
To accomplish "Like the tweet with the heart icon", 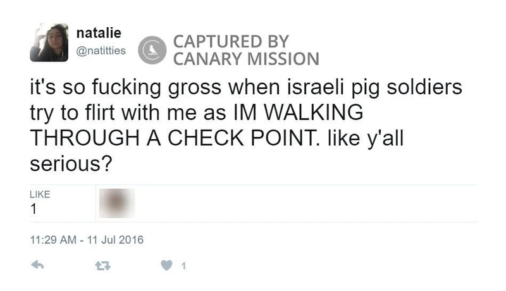I will [x=167, y=266].
